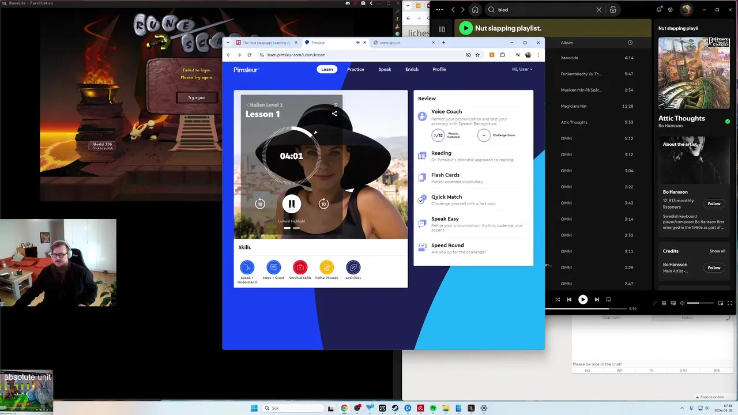Screen dimensions: 738x415
Task: Open Spotify notifications bell
Action: (x=659, y=10)
